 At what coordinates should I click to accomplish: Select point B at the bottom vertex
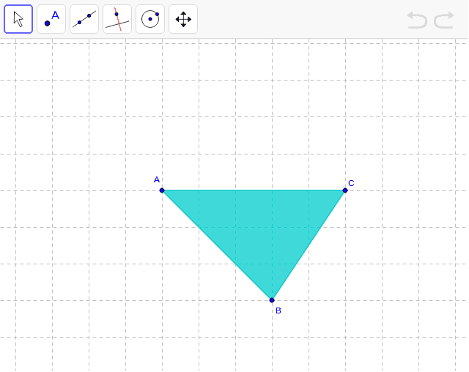[272, 300]
